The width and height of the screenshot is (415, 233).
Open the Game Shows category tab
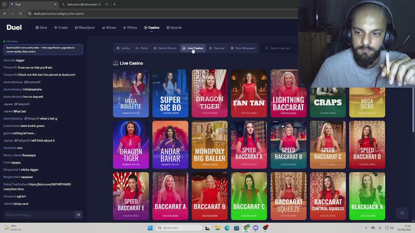[x=165, y=48]
